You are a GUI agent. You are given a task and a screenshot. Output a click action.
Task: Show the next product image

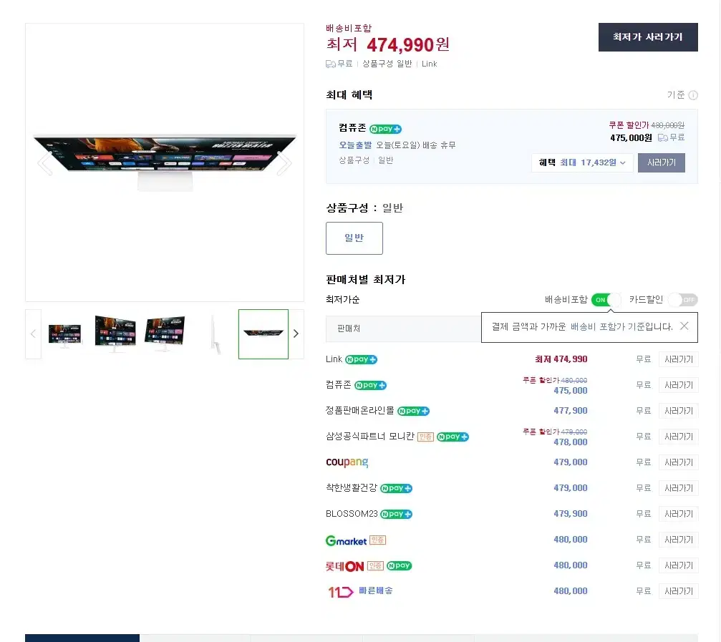pyautogui.click(x=284, y=162)
